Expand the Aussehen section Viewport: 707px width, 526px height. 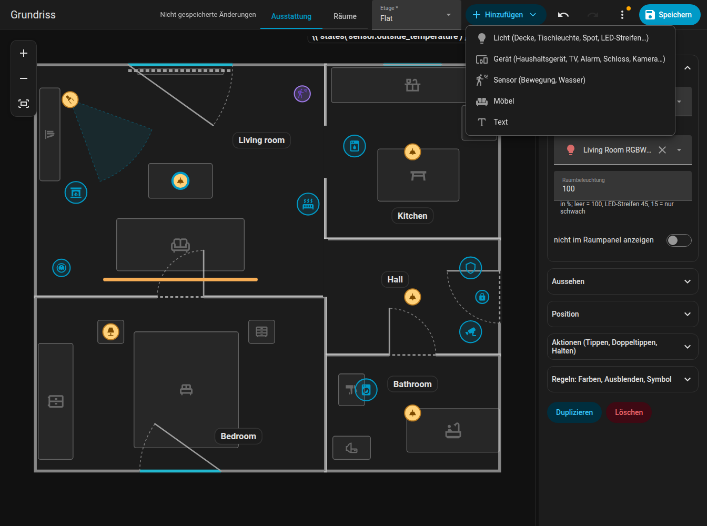(623, 281)
